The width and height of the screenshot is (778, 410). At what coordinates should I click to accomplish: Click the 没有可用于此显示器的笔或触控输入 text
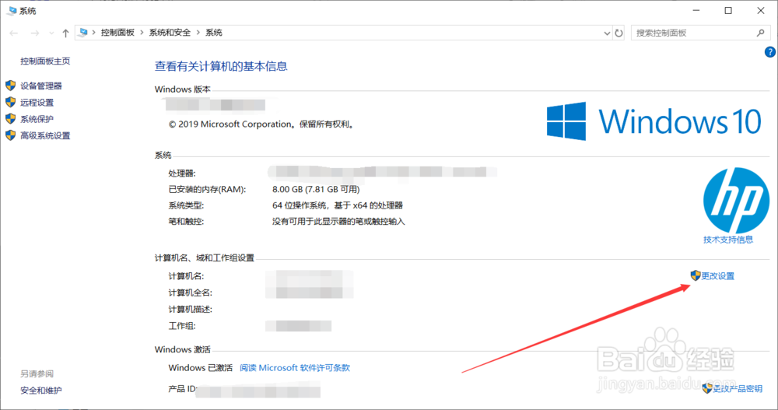tap(338, 222)
